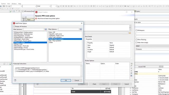Open the Products dropdown in right panel
The image size is (169, 95).
(152, 49)
